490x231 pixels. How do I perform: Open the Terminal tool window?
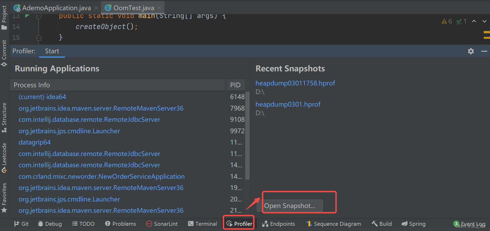pyautogui.click(x=202, y=224)
